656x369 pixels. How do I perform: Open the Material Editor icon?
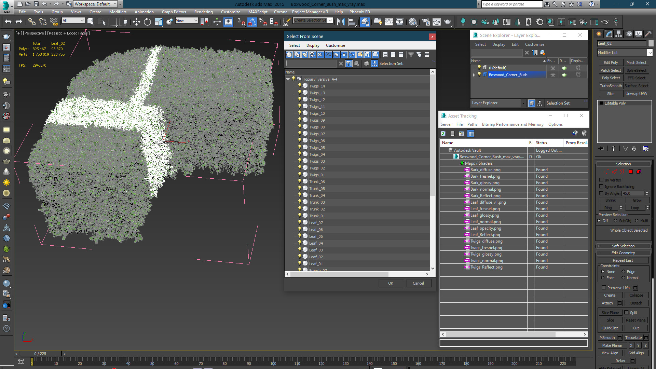[412, 22]
